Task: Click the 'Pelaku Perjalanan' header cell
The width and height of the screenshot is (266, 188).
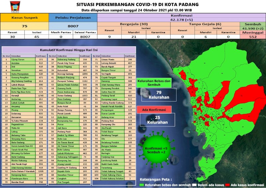Action: tap(73, 18)
